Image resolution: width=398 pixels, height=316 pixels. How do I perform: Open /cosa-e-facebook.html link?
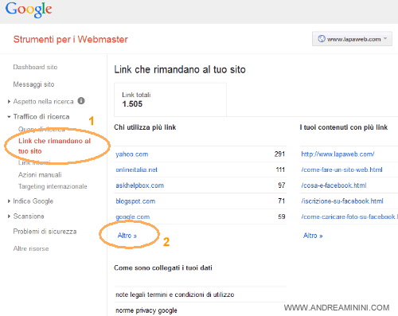[334, 185]
